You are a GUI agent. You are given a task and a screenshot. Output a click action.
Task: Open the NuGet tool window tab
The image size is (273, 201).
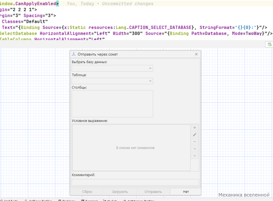[x=110, y=200]
